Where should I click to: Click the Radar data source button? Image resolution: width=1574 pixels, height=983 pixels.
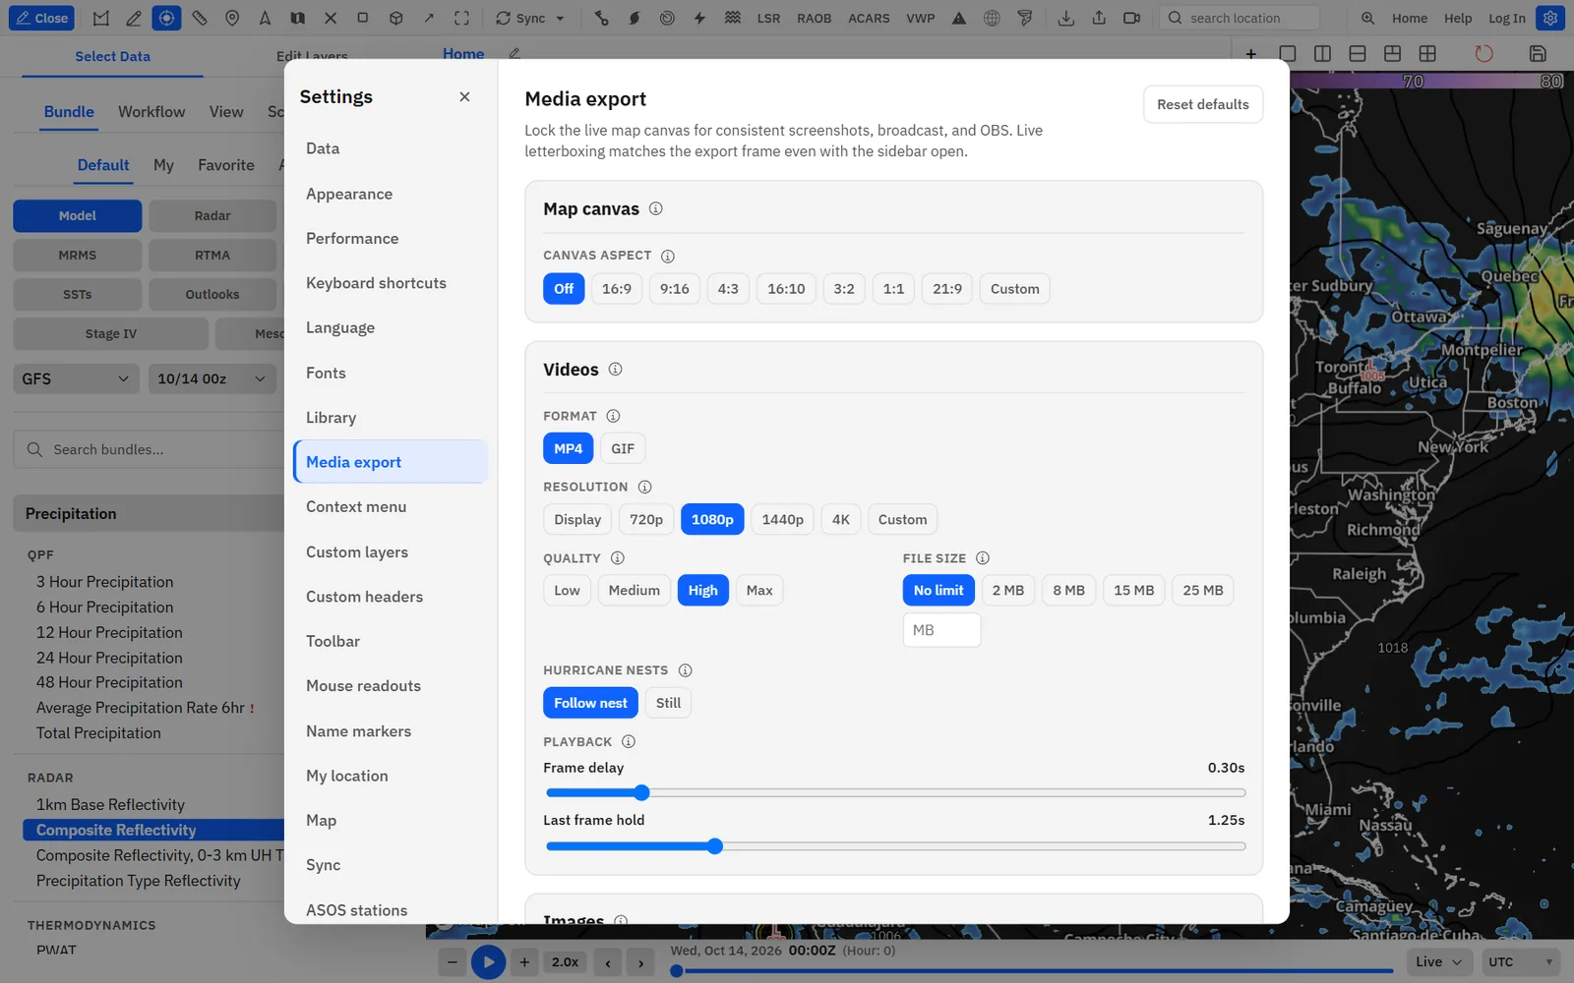[x=212, y=215]
